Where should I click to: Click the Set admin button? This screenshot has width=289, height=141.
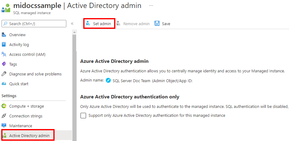(99, 24)
